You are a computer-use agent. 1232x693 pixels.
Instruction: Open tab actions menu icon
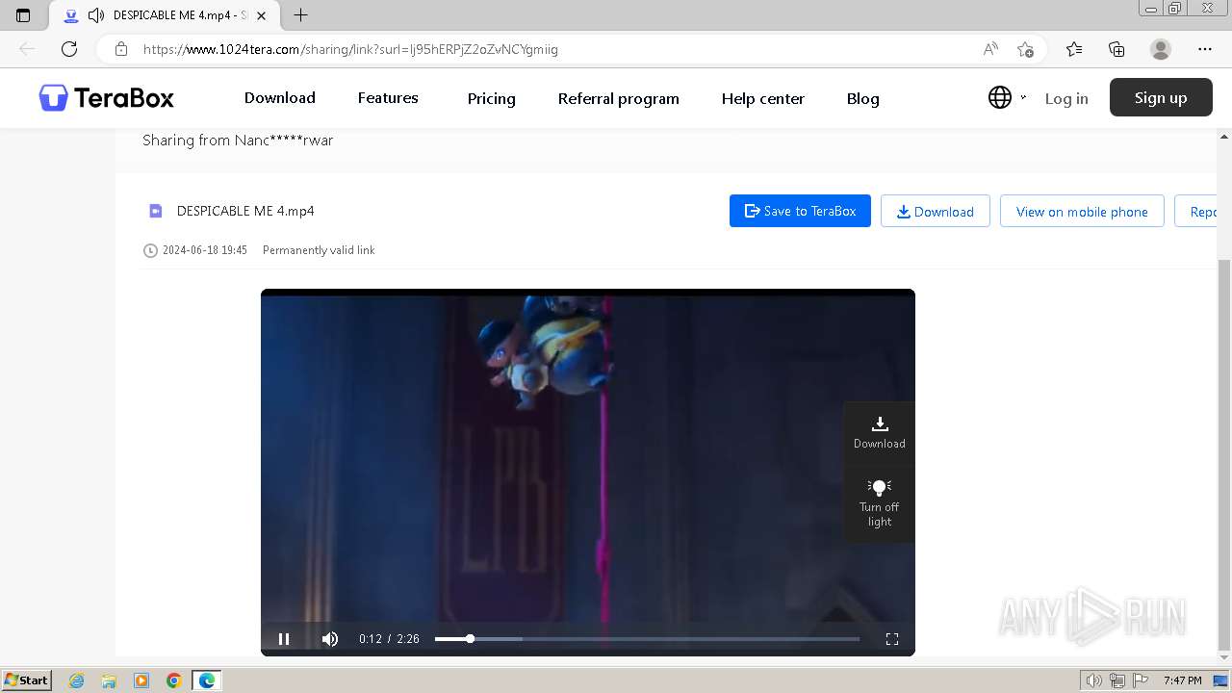(x=23, y=15)
